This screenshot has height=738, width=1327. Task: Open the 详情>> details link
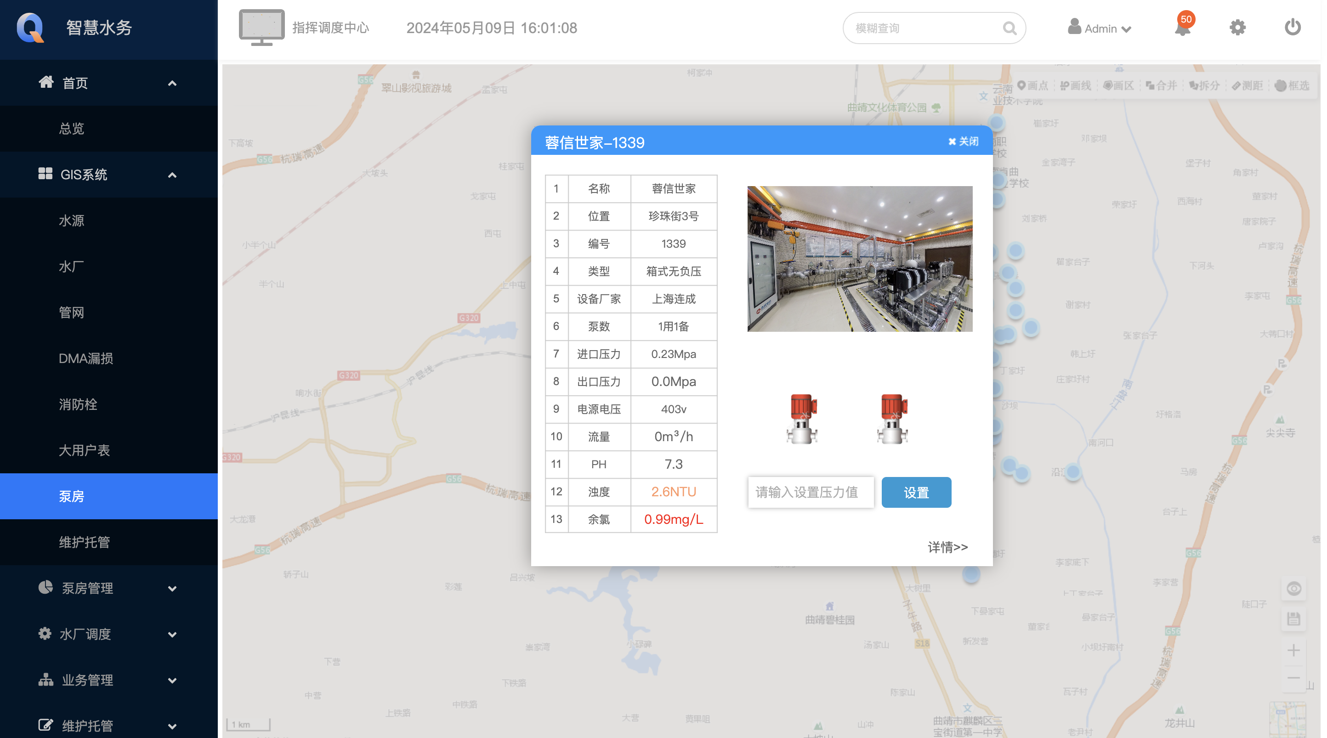(947, 547)
